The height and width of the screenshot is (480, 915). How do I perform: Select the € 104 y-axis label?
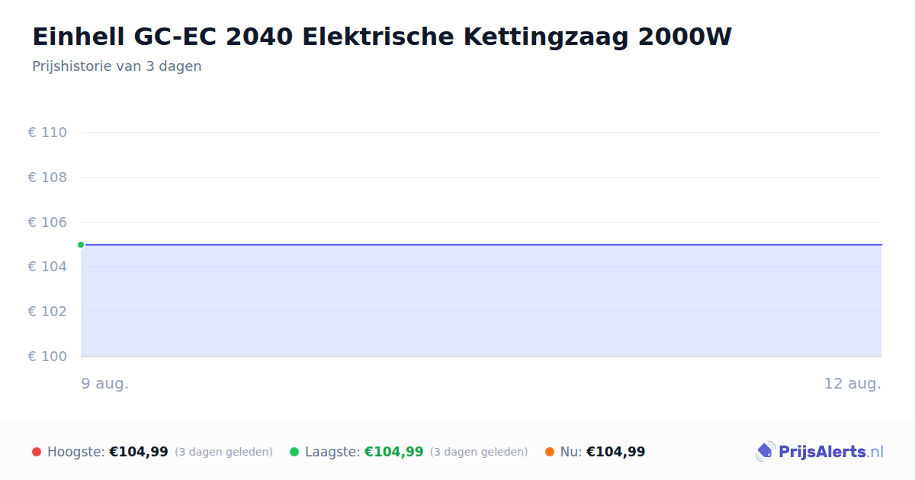pyautogui.click(x=47, y=267)
